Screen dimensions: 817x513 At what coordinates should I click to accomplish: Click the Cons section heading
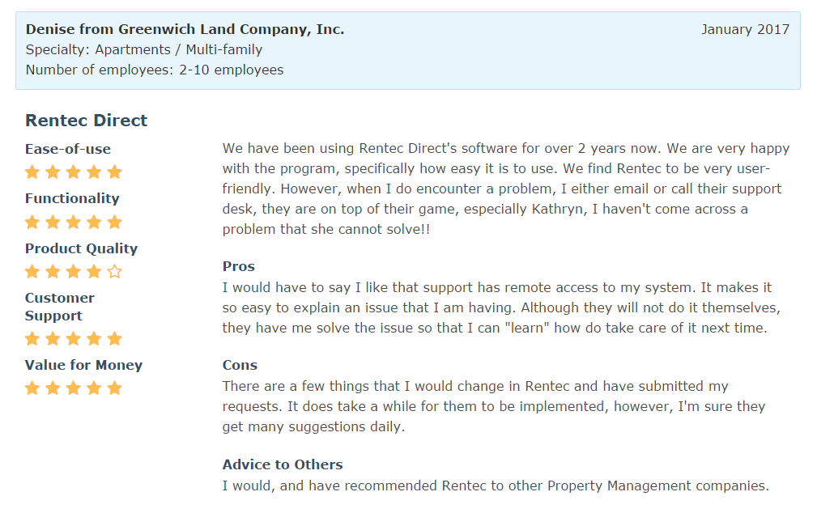click(240, 365)
